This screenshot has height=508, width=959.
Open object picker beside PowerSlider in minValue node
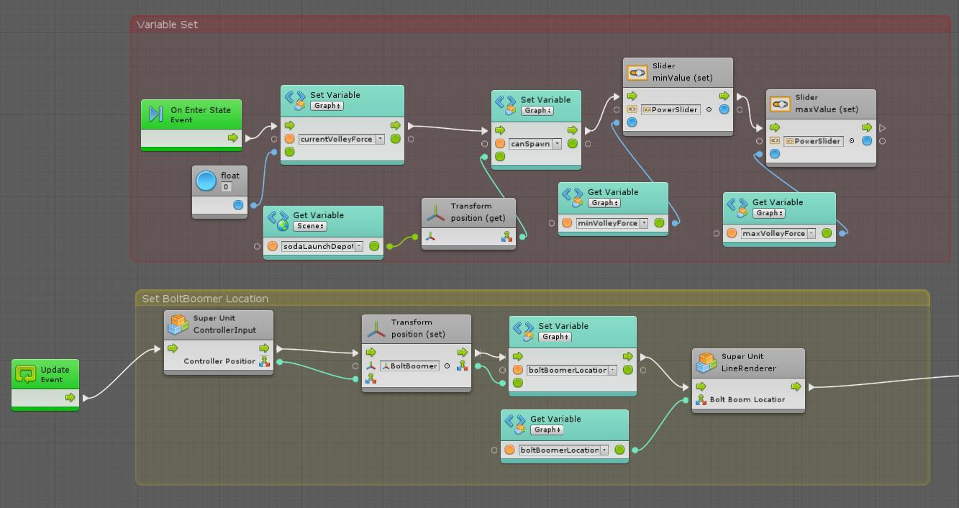[709, 110]
